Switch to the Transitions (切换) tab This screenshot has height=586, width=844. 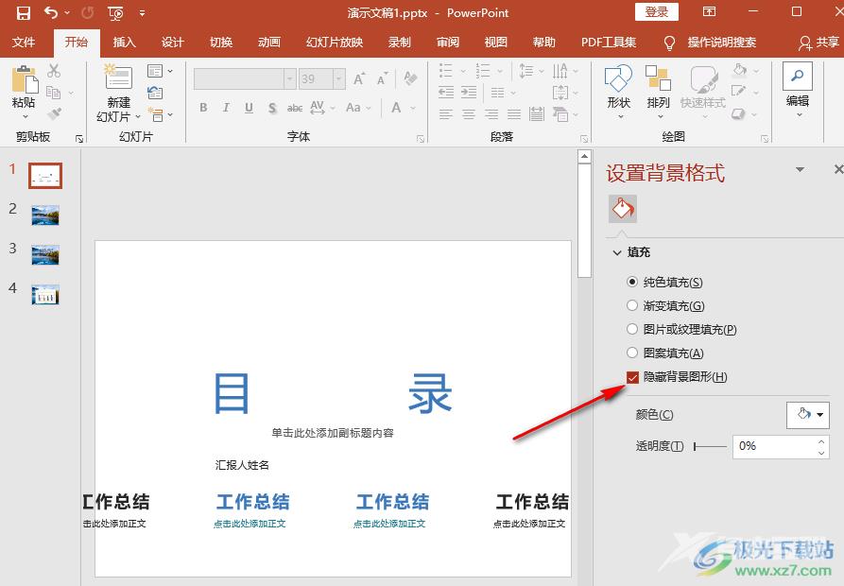click(x=221, y=42)
